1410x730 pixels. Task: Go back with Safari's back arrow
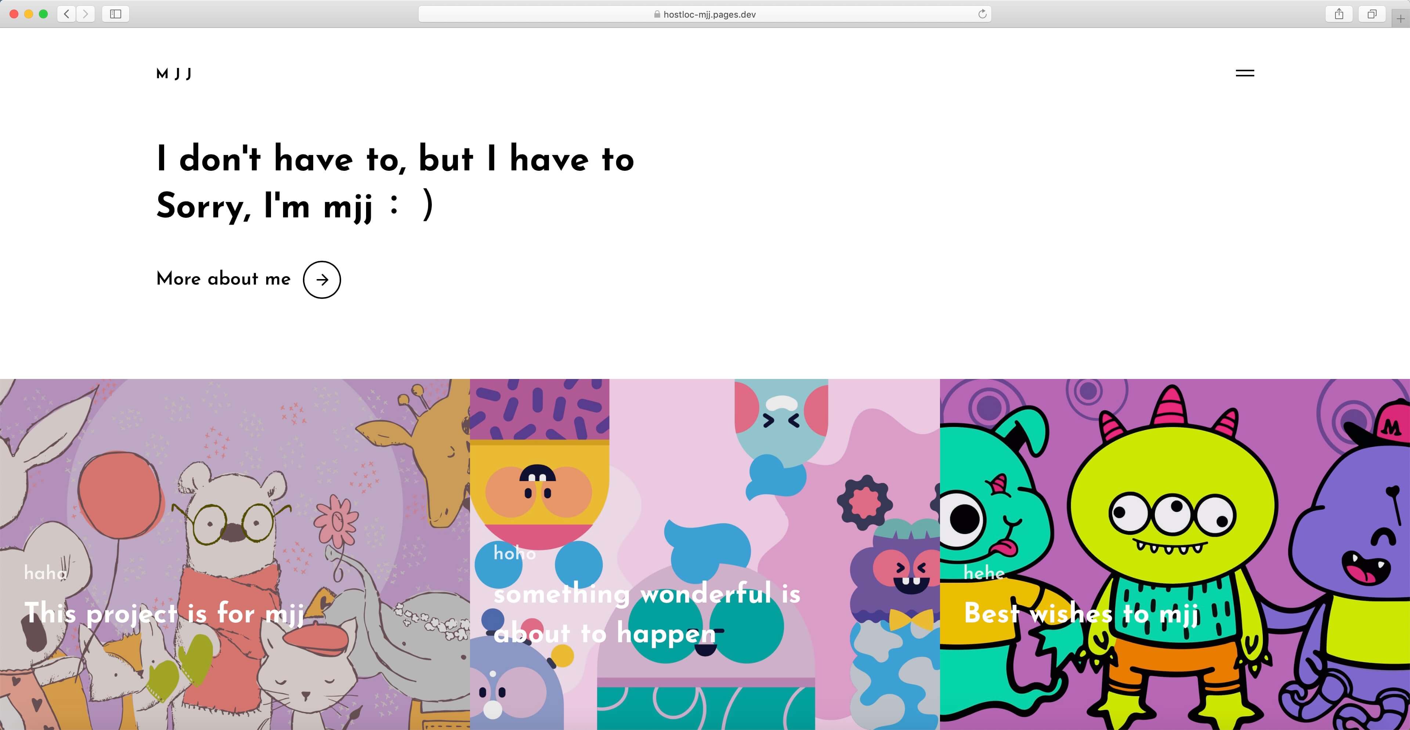tap(67, 14)
